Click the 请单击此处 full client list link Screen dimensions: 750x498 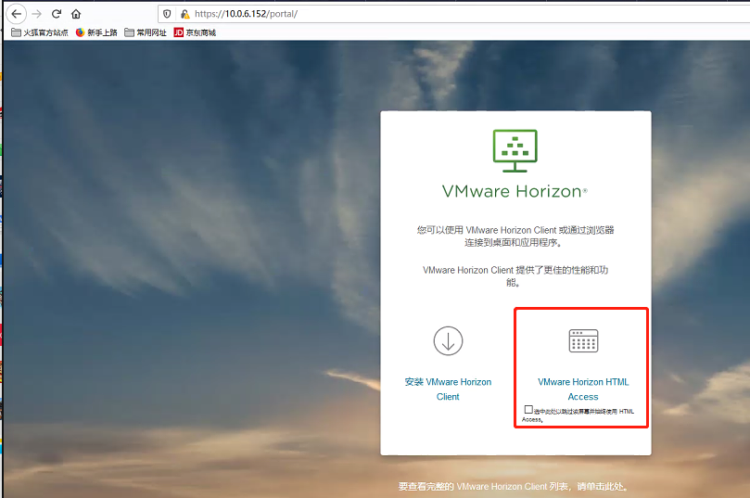pos(603,487)
